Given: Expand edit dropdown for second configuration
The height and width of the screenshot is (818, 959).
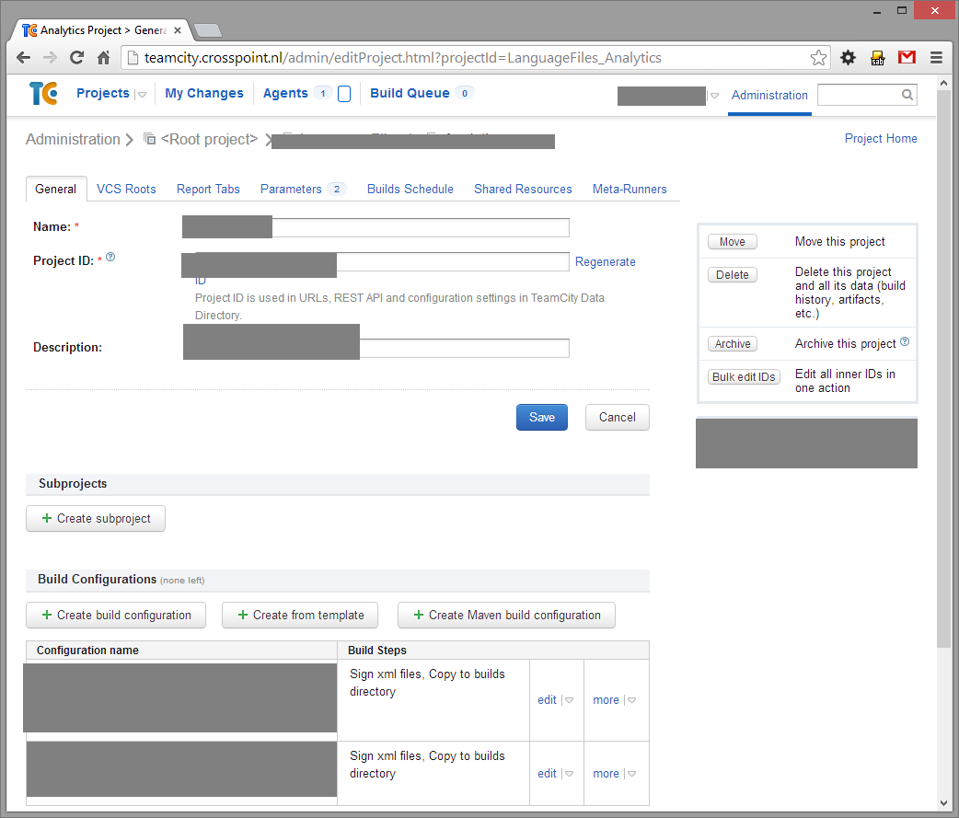Looking at the screenshot, I should (569, 773).
